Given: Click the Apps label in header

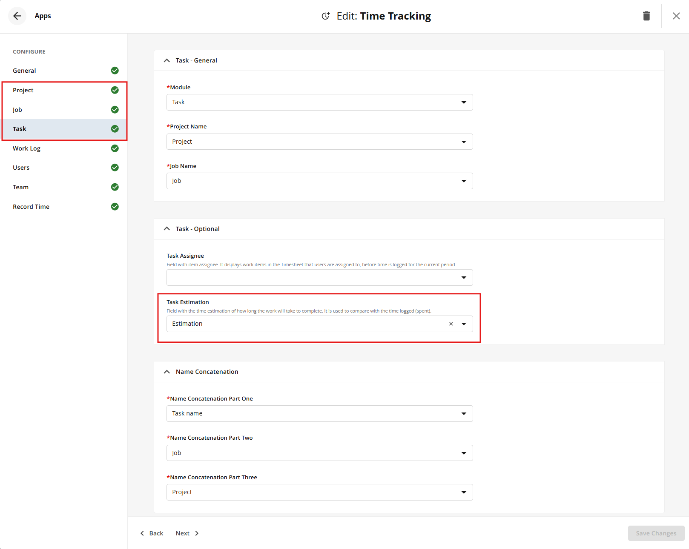Looking at the screenshot, I should (x=43, y=16).
